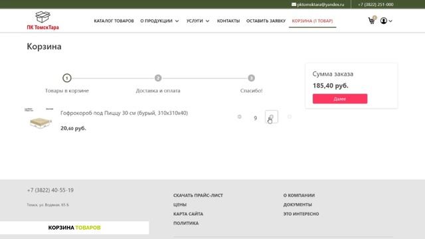The height and width of the screenshot is (239, 425).
Task: Open КАРТА САЙТА footer link
Action: tap(188, 214)
